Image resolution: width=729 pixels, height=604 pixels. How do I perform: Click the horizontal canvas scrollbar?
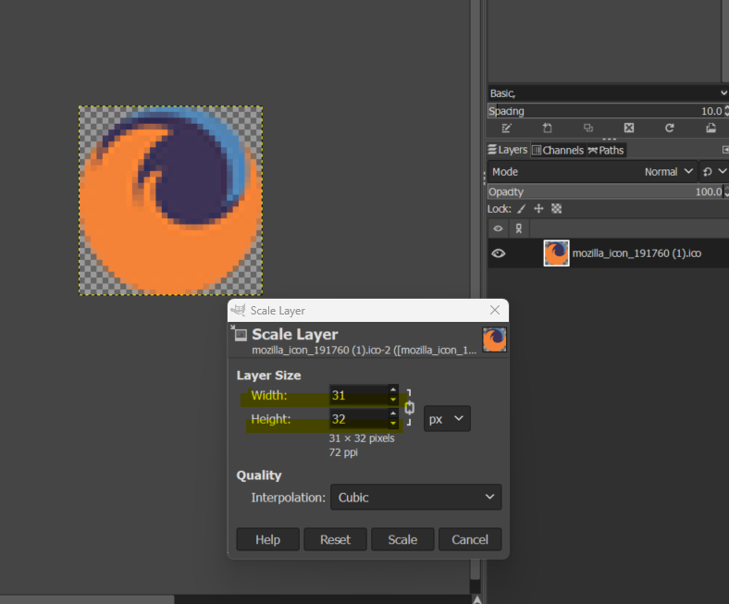point(87,599)
